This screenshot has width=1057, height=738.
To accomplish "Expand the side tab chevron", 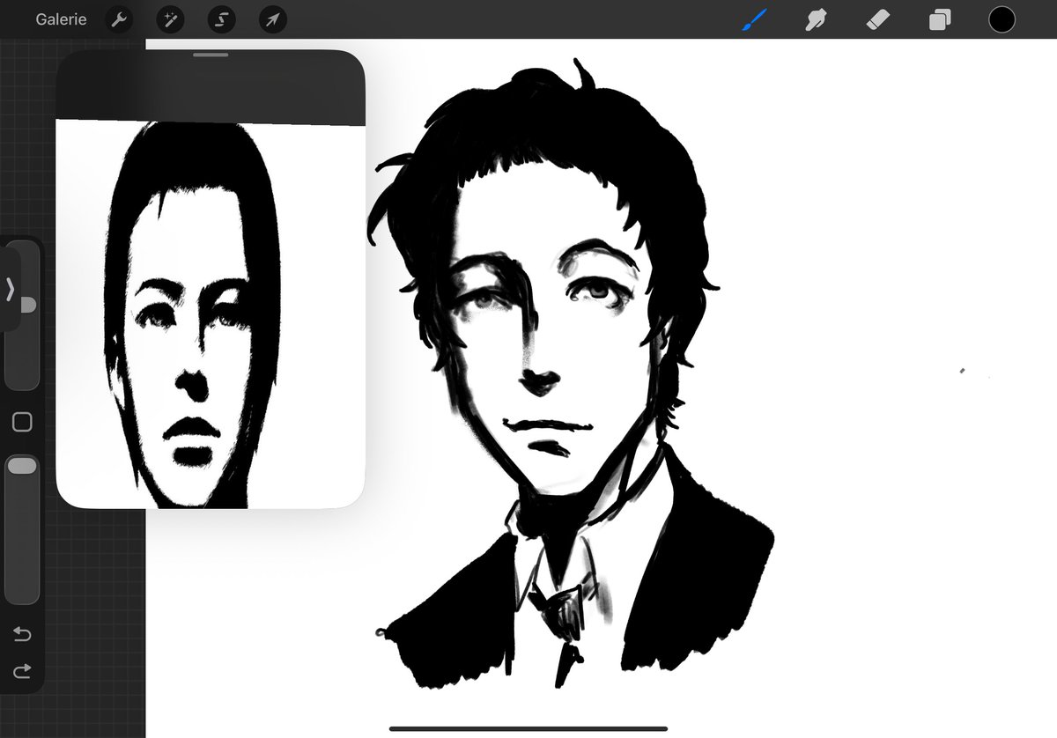I will [x=10, y=288].
